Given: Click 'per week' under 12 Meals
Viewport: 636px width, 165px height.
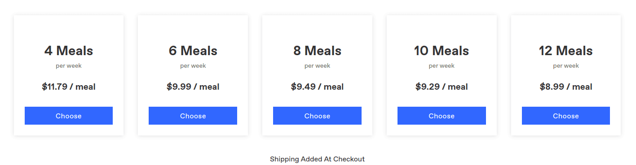Looking at the screenshot, I should [566, 66].
